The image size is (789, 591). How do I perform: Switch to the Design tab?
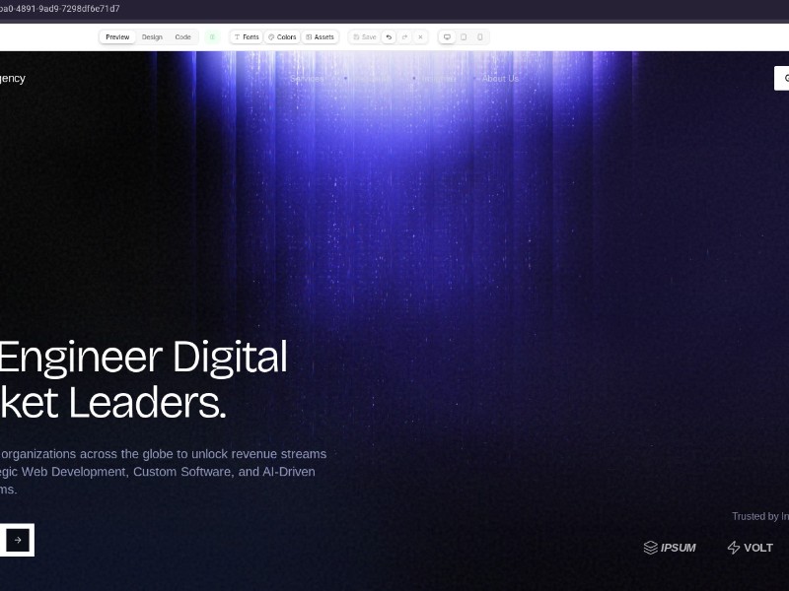click(152, 37)
